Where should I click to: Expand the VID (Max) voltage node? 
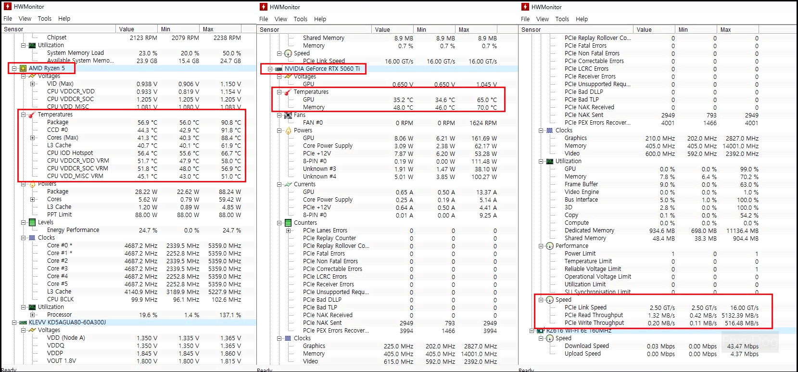[x=32, y=84]
